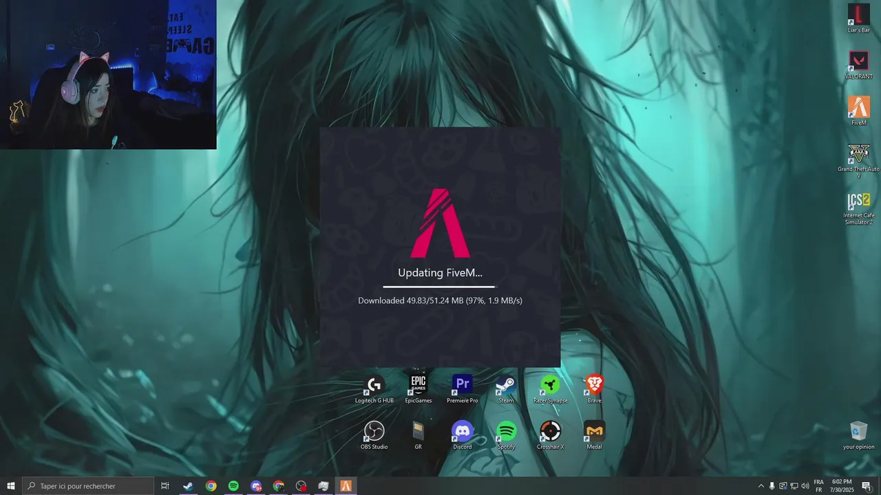This screenshot has width=881, height=495.
Task: Open the clock showing 6:02 PM
Action: pyautogui.click(x=842, y=486)
